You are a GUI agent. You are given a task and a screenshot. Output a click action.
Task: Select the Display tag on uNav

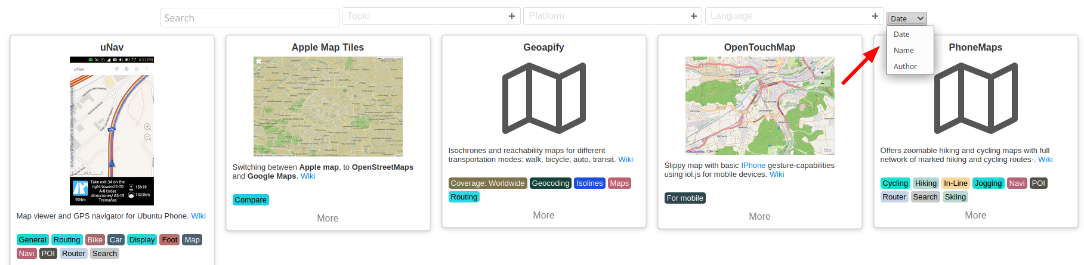(x=142, y=240)
